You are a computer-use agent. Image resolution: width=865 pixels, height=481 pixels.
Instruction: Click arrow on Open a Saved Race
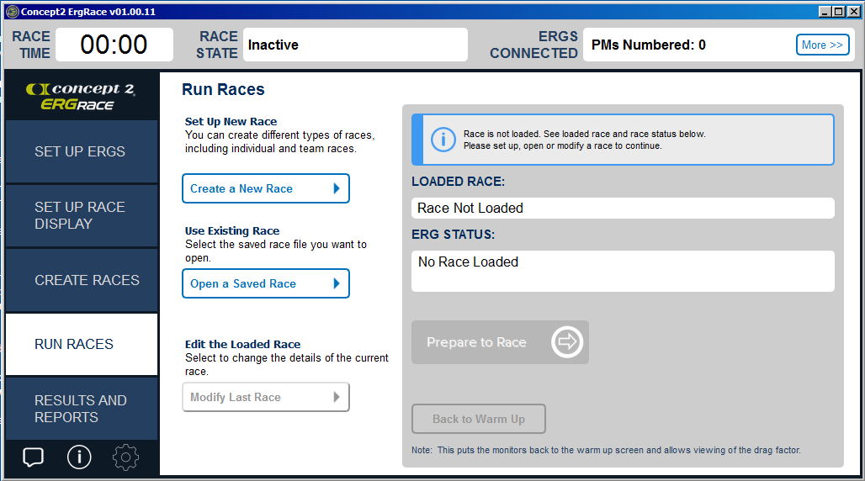[x=337, y=283]
